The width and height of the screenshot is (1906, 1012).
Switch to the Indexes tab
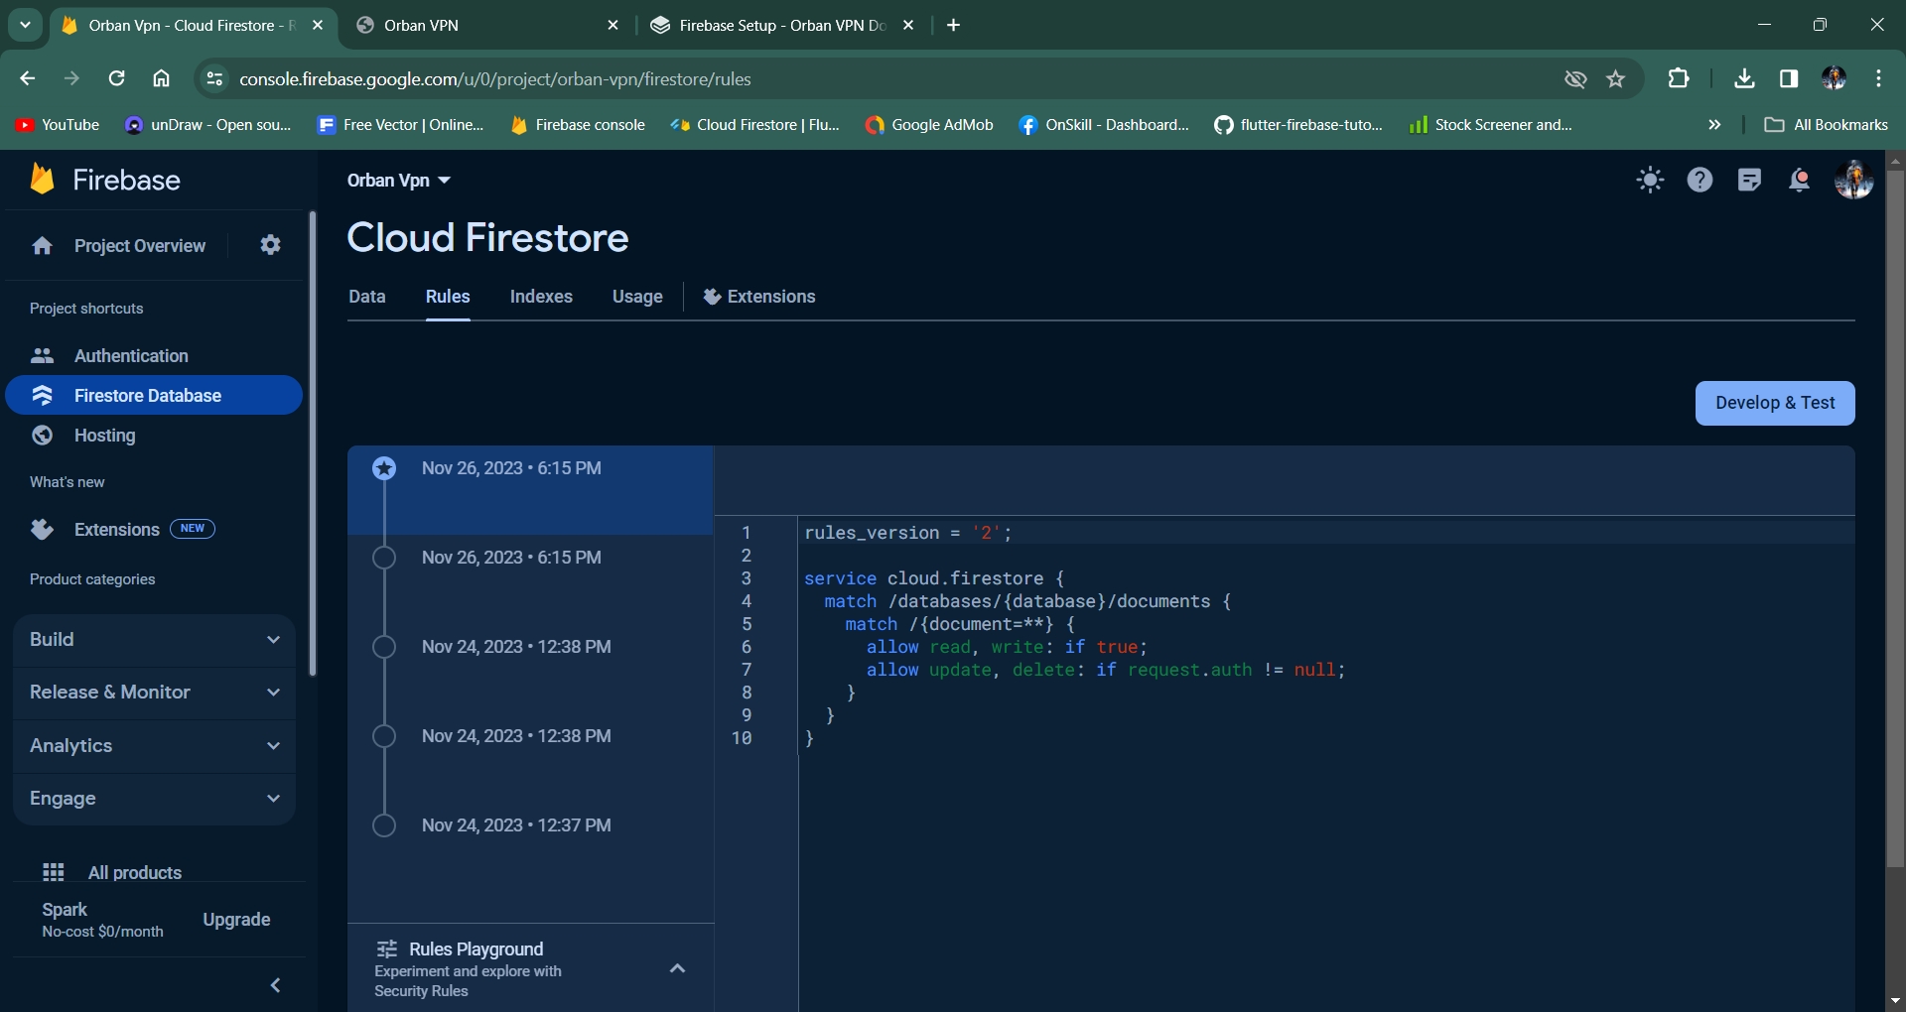pyautogui.click(x=541, y=297)
